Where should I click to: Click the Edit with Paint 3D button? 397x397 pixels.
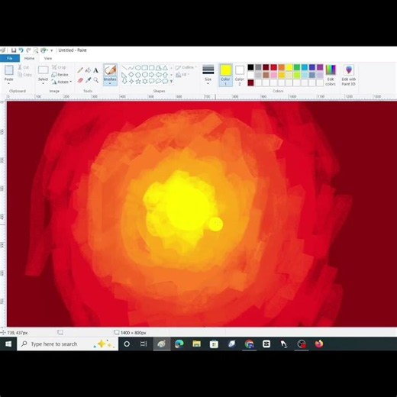pyautogui.click(x=349, y=75)
